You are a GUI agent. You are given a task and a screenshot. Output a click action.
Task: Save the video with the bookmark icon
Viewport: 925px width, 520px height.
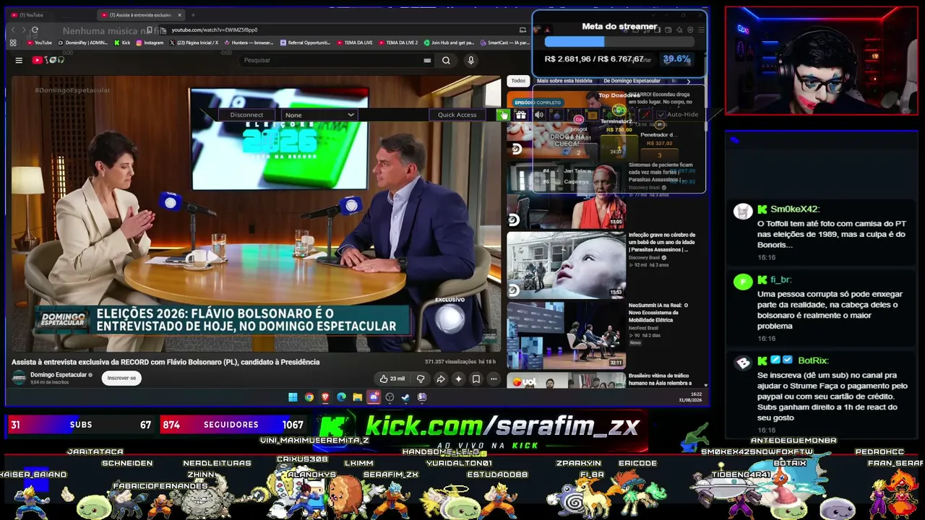point(476,378)
